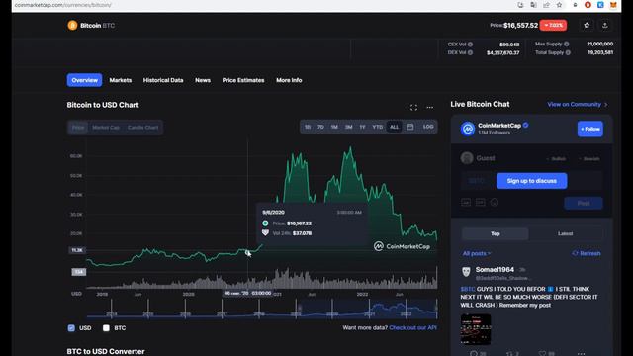Click the Max Supply info icon

click(567, 44)
